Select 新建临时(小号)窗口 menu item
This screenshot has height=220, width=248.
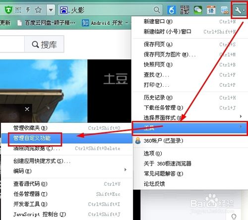click(189, 31)
